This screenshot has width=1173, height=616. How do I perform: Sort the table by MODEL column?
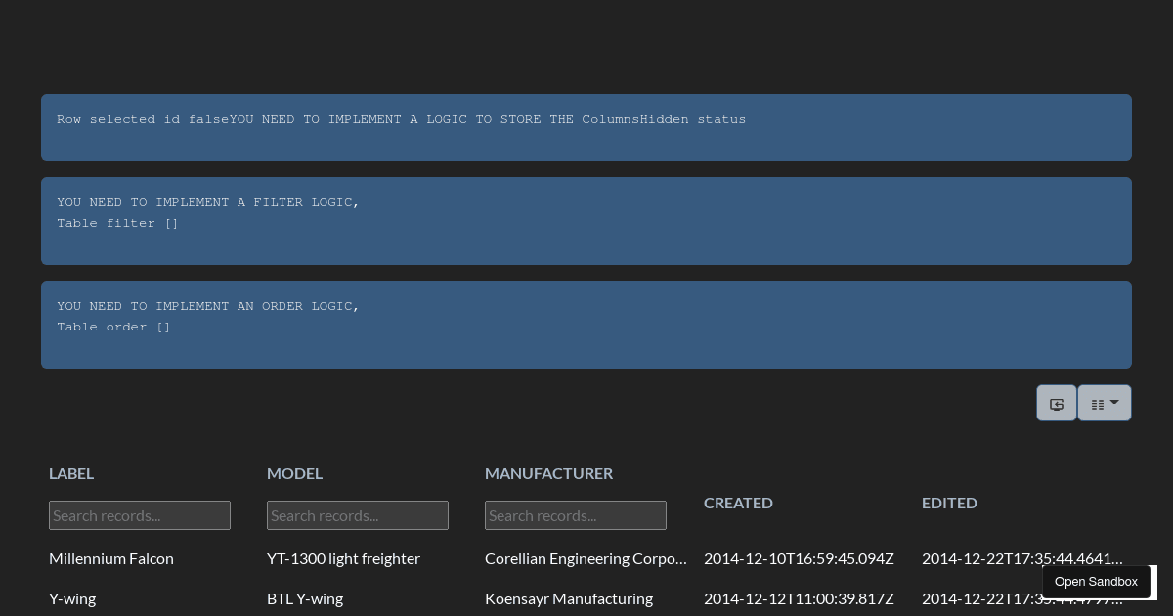pyautogui.click(x=294, y=473)
